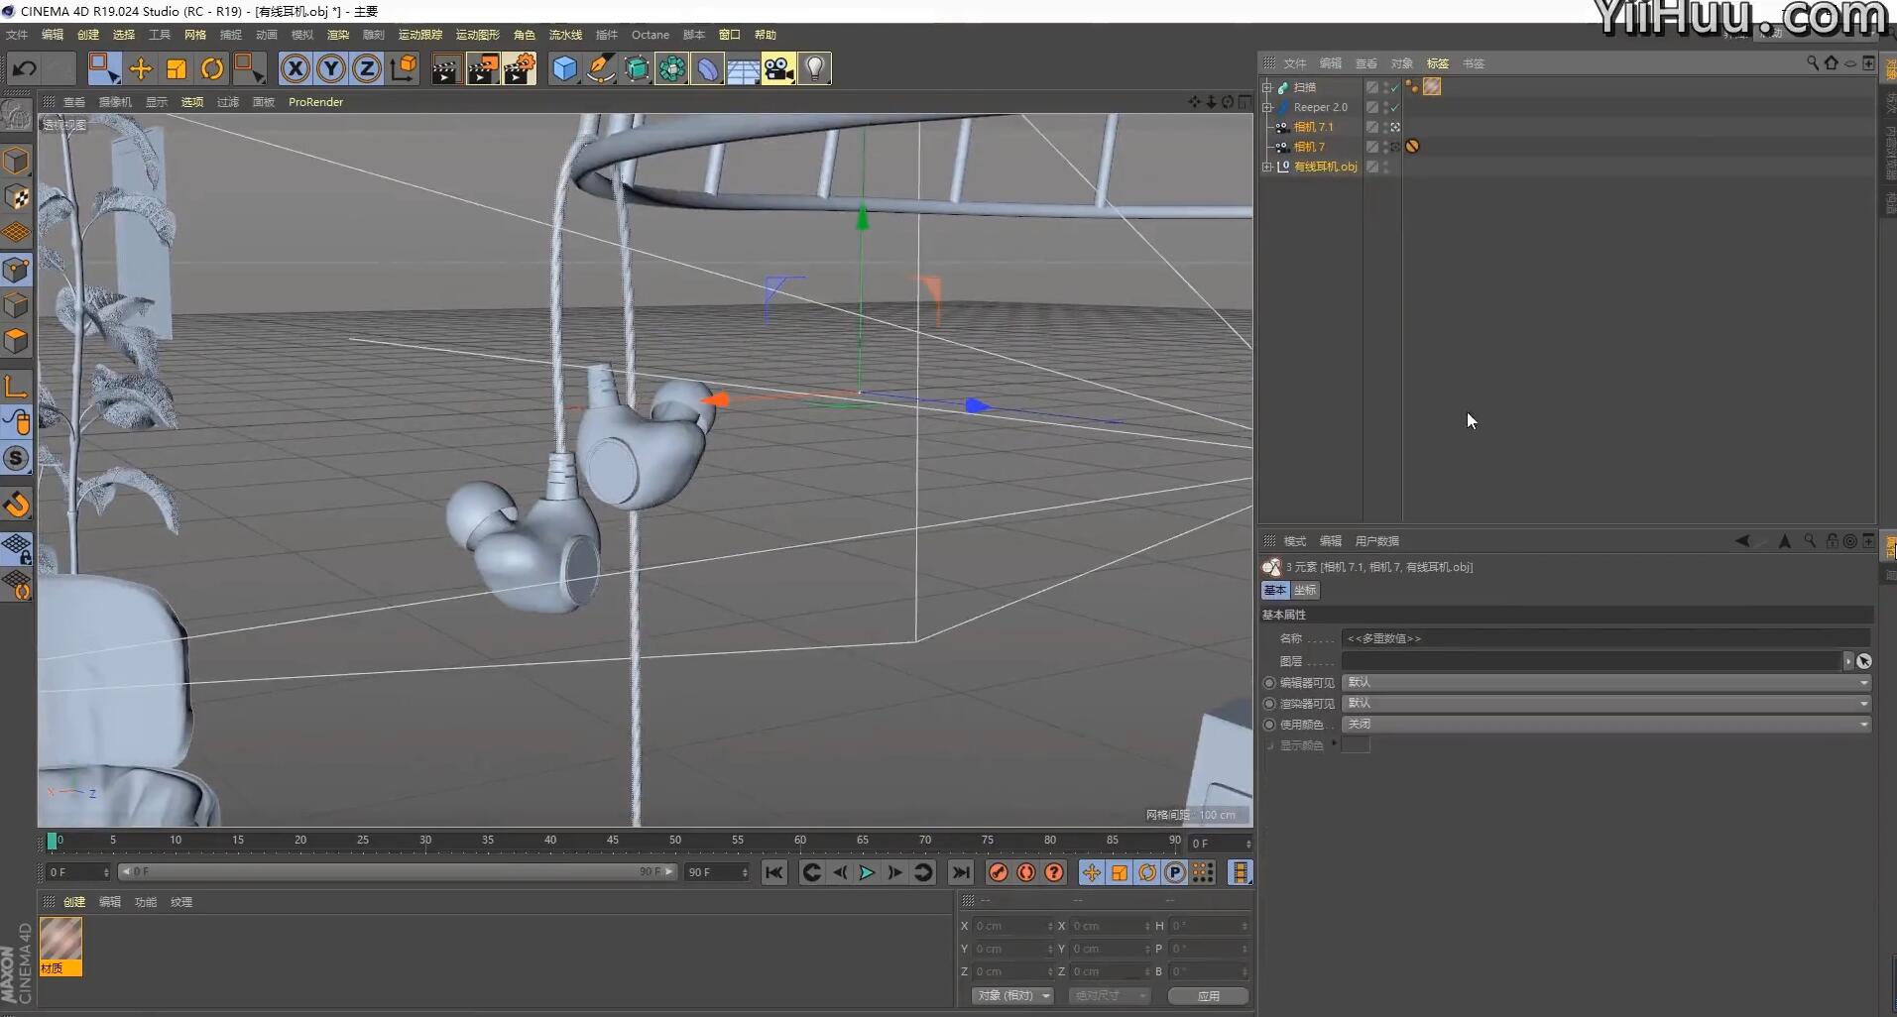Viewport: 1897px width, 1017px height.
Task: Open the 编辑器可见 dropdown
Action: pos(1606,682)
